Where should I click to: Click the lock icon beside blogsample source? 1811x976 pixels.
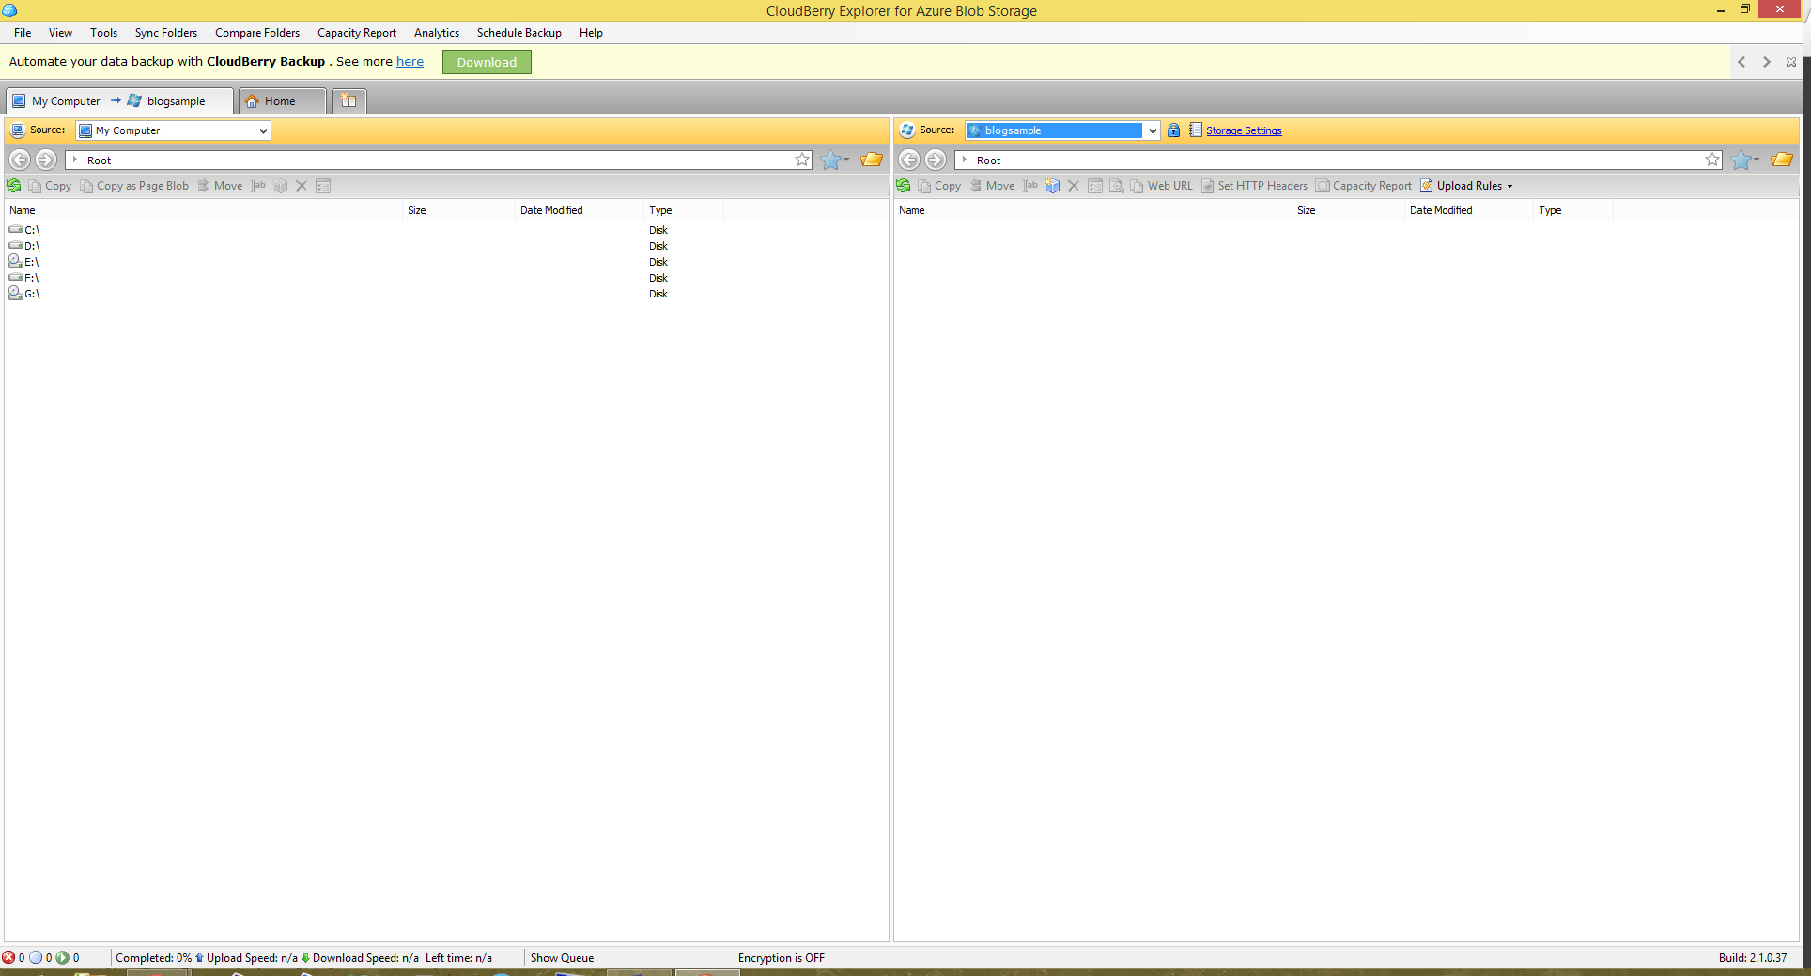1174,130
